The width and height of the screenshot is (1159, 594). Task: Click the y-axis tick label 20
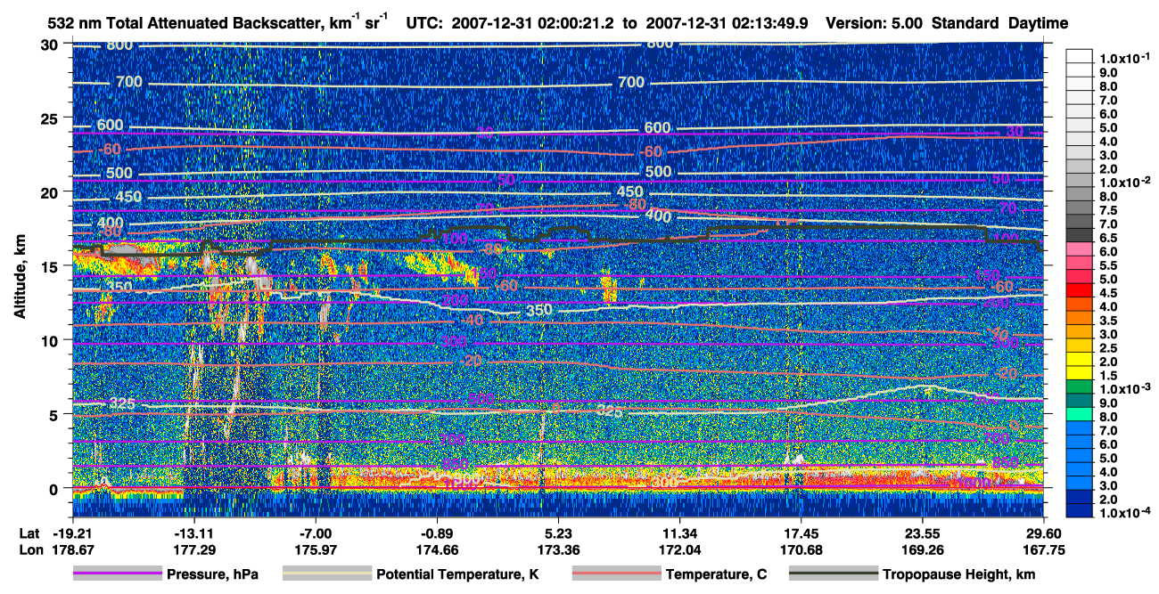click(x=52, y=191)
